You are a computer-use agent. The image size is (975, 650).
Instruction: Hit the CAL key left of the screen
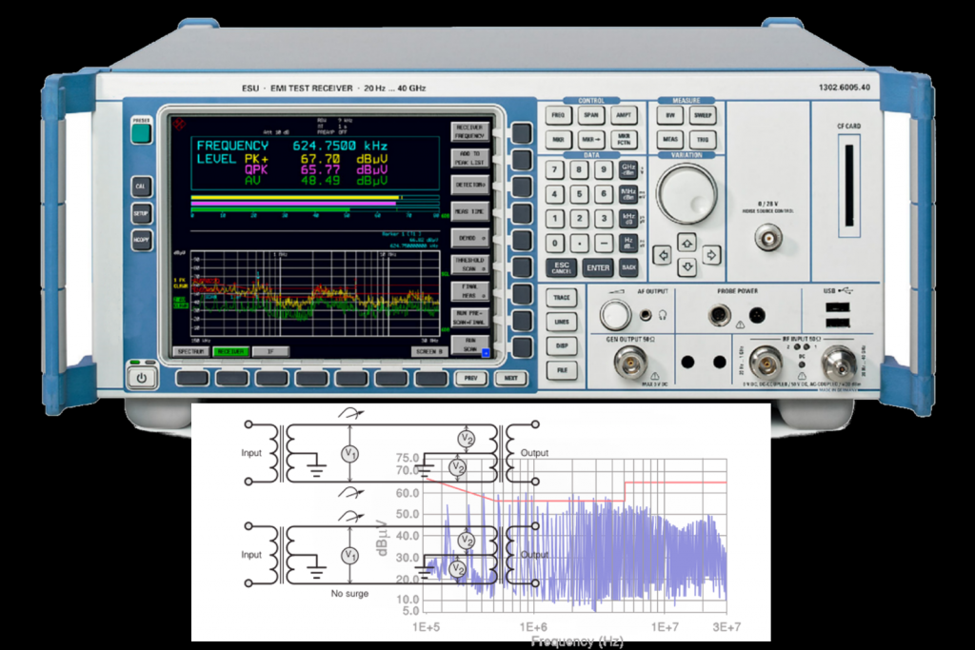click(141, 187)
